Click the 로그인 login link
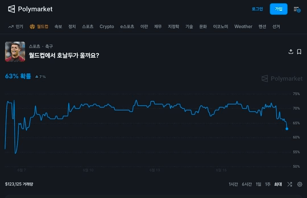307x198 pixels. [257, 9]
